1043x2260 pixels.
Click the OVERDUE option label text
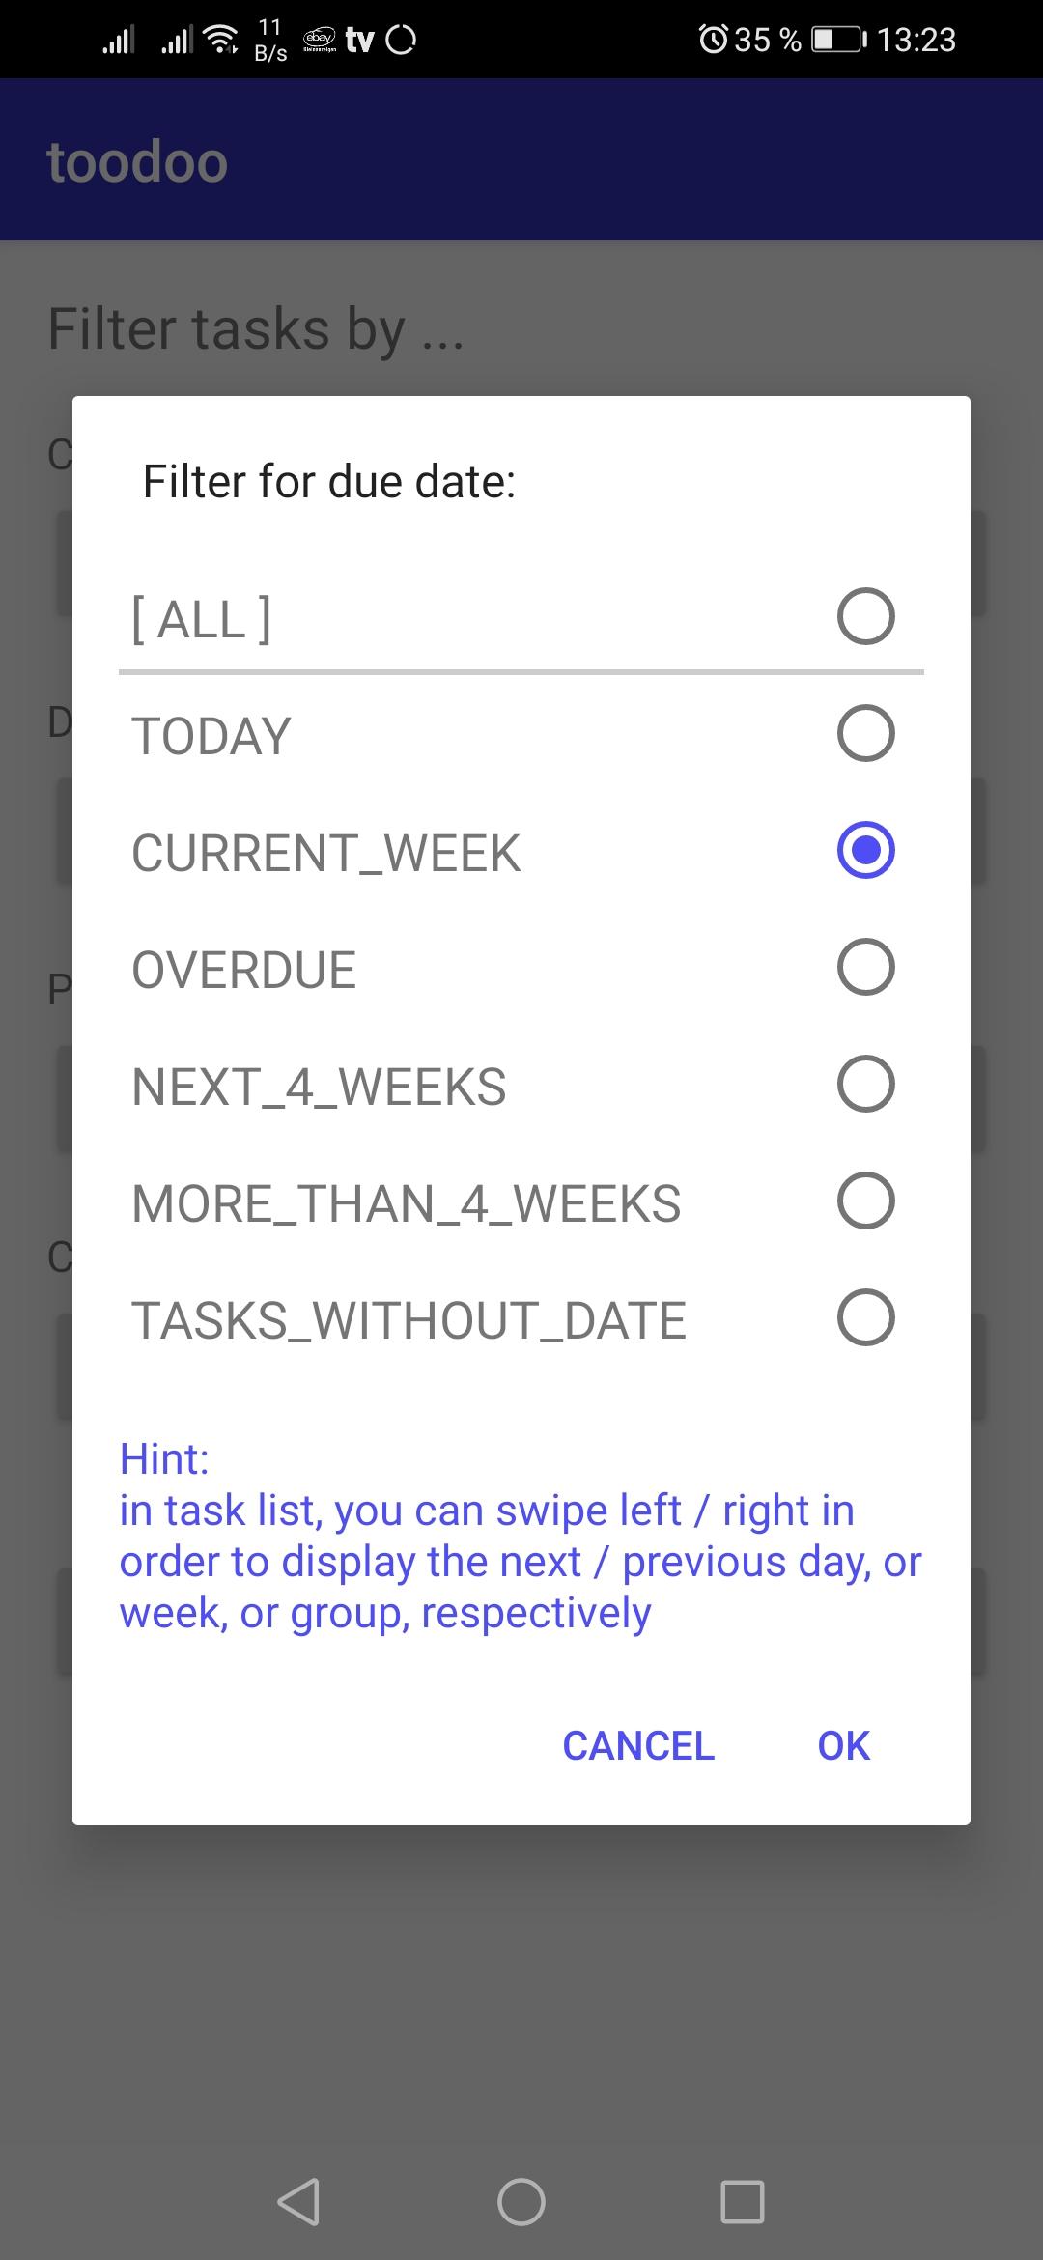point(244,970)
